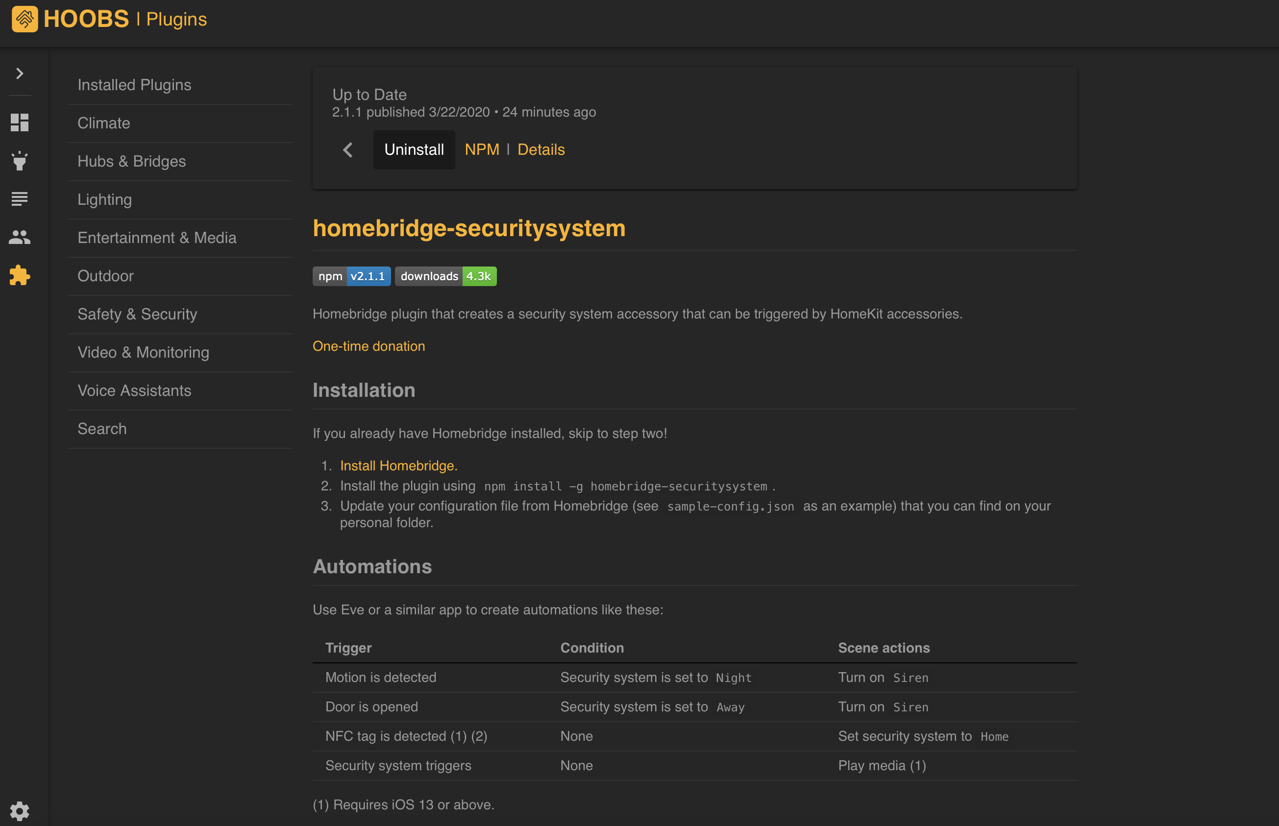Uninstall the homebridge-securitysystem plugin
This screenshot has height=826, width=1279.
pos(414,149)
